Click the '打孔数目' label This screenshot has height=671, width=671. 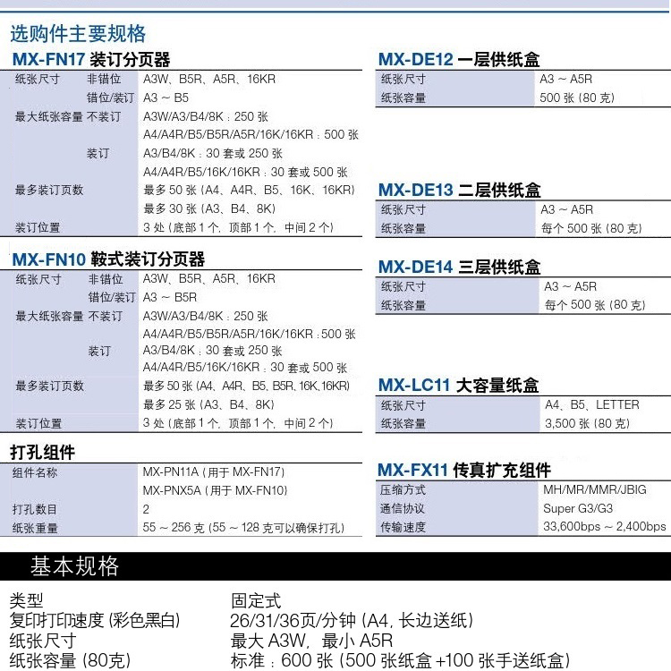[35, 509]
